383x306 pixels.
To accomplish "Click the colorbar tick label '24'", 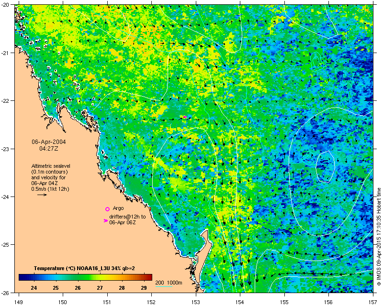I will pos(34,288).
